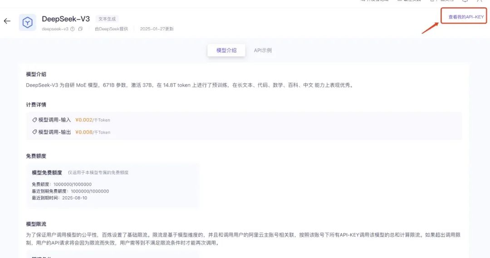
Task: Click the 2025-01-27更新 date text
Action: (x=157, y=29)
